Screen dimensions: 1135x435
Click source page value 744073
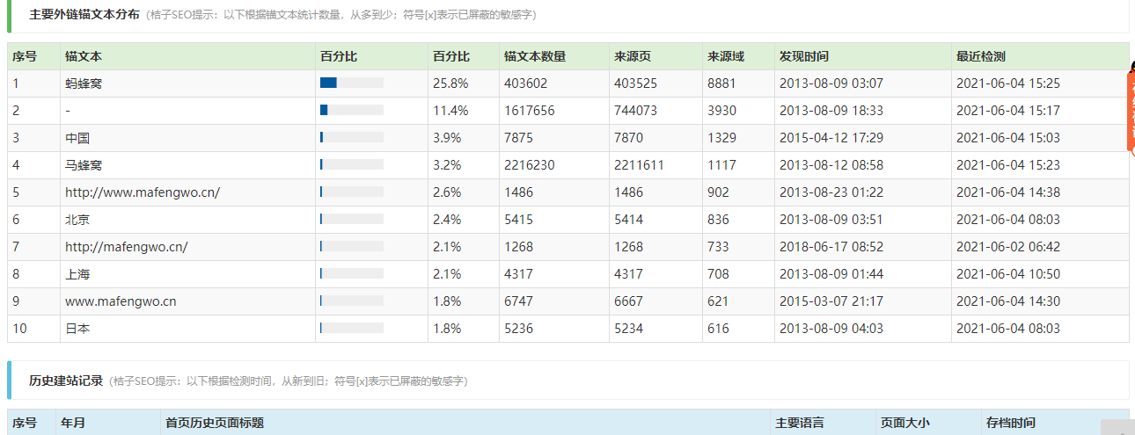coord(636,111)
